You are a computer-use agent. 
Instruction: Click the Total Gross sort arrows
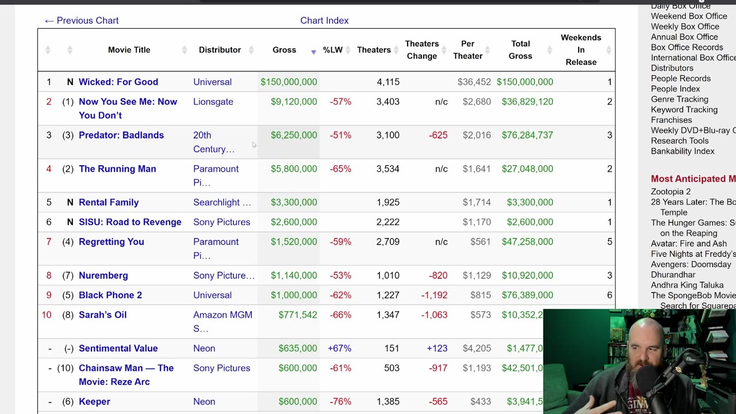(550, 50)
